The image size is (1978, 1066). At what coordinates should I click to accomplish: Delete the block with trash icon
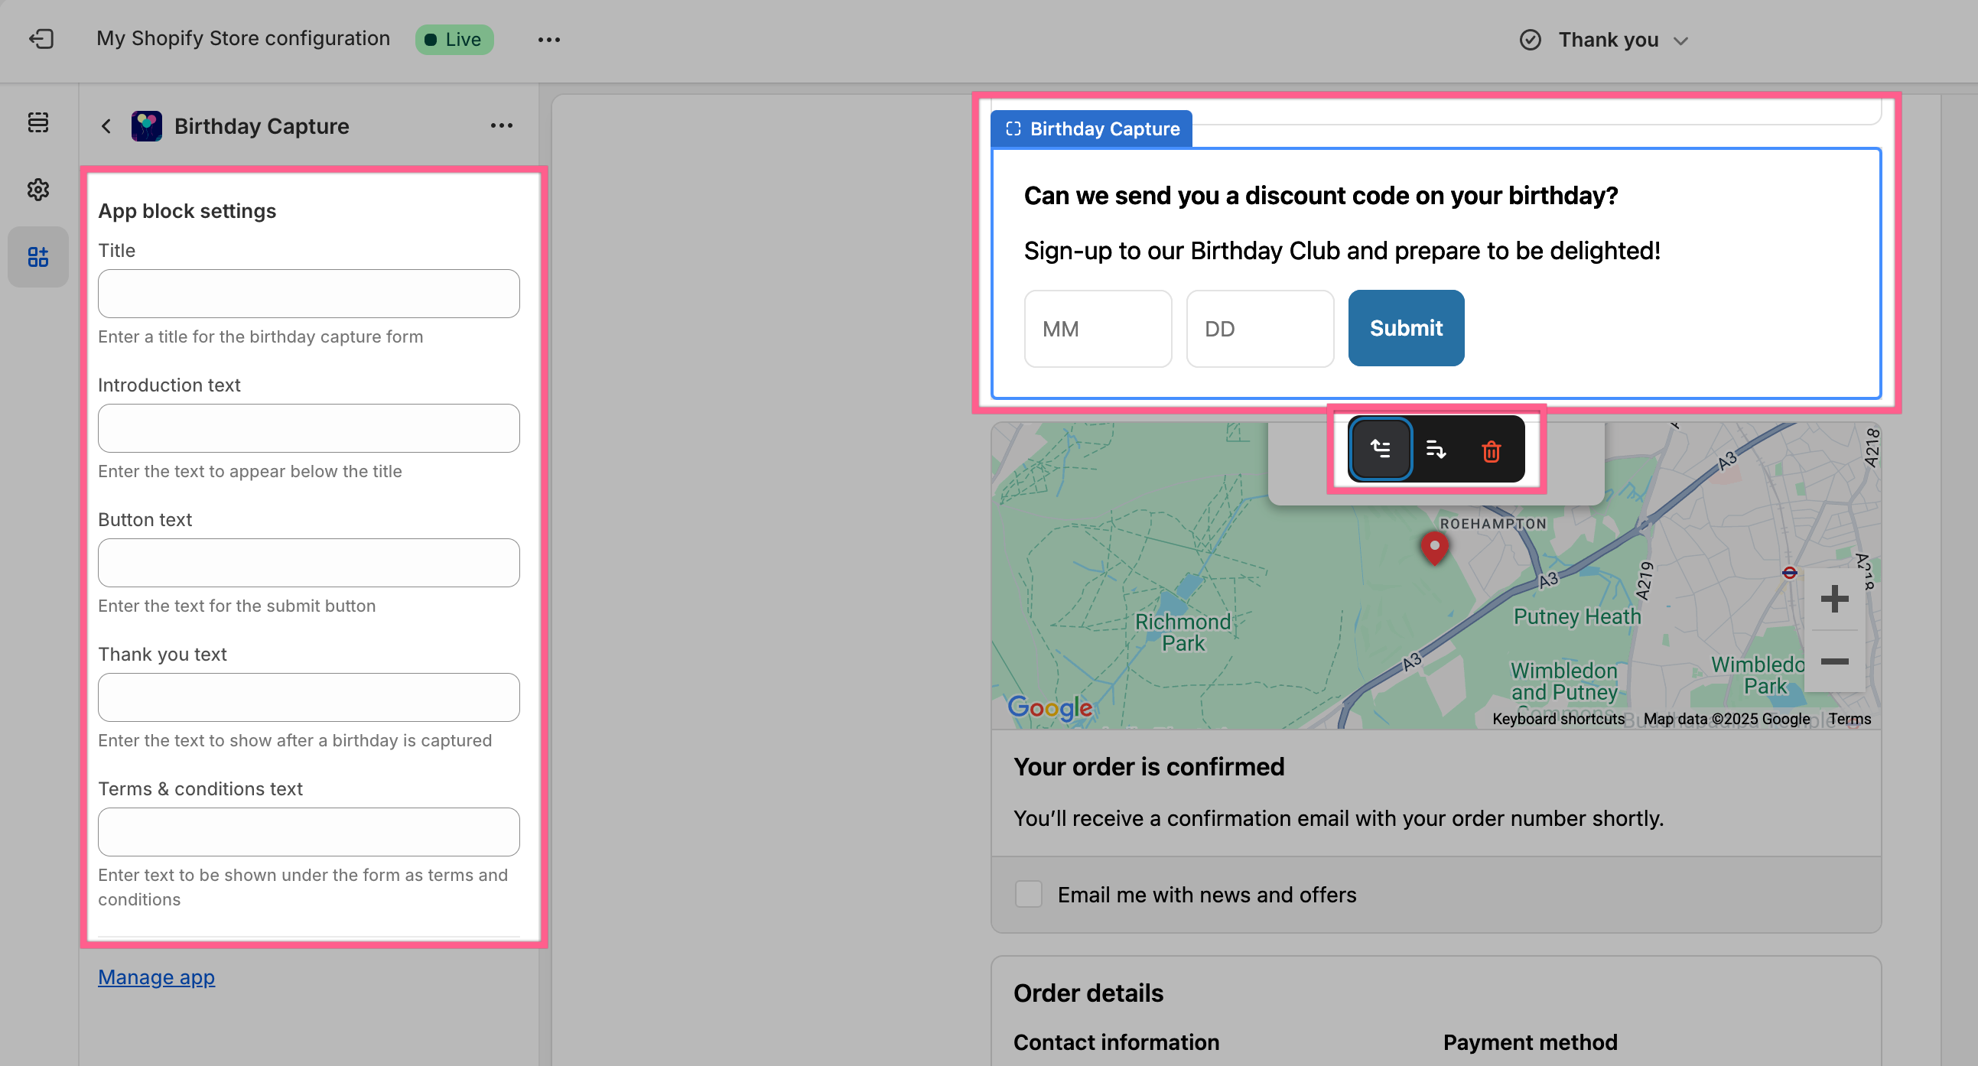pos(1491,451)
